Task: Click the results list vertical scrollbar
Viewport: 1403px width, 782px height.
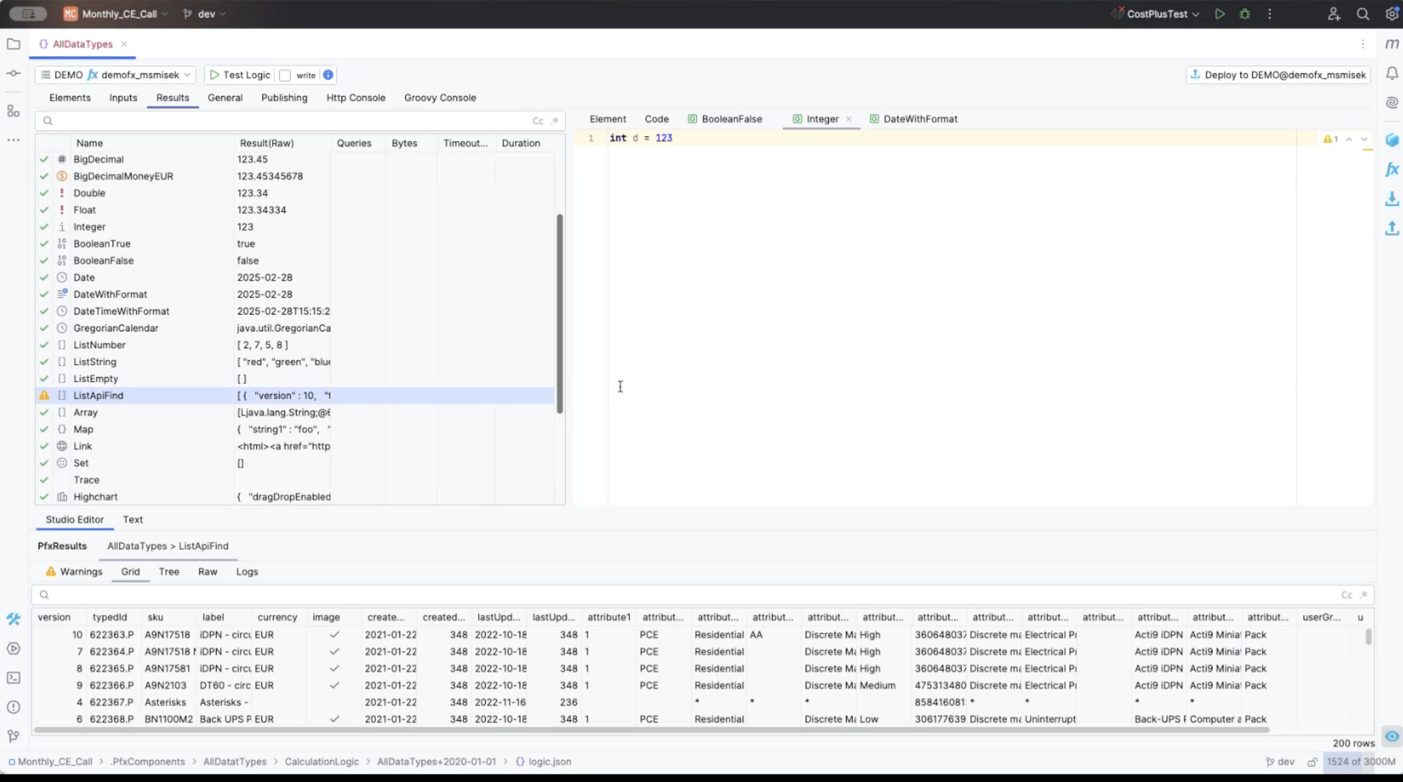Action: pyautogui.click(x=560, y=313)
